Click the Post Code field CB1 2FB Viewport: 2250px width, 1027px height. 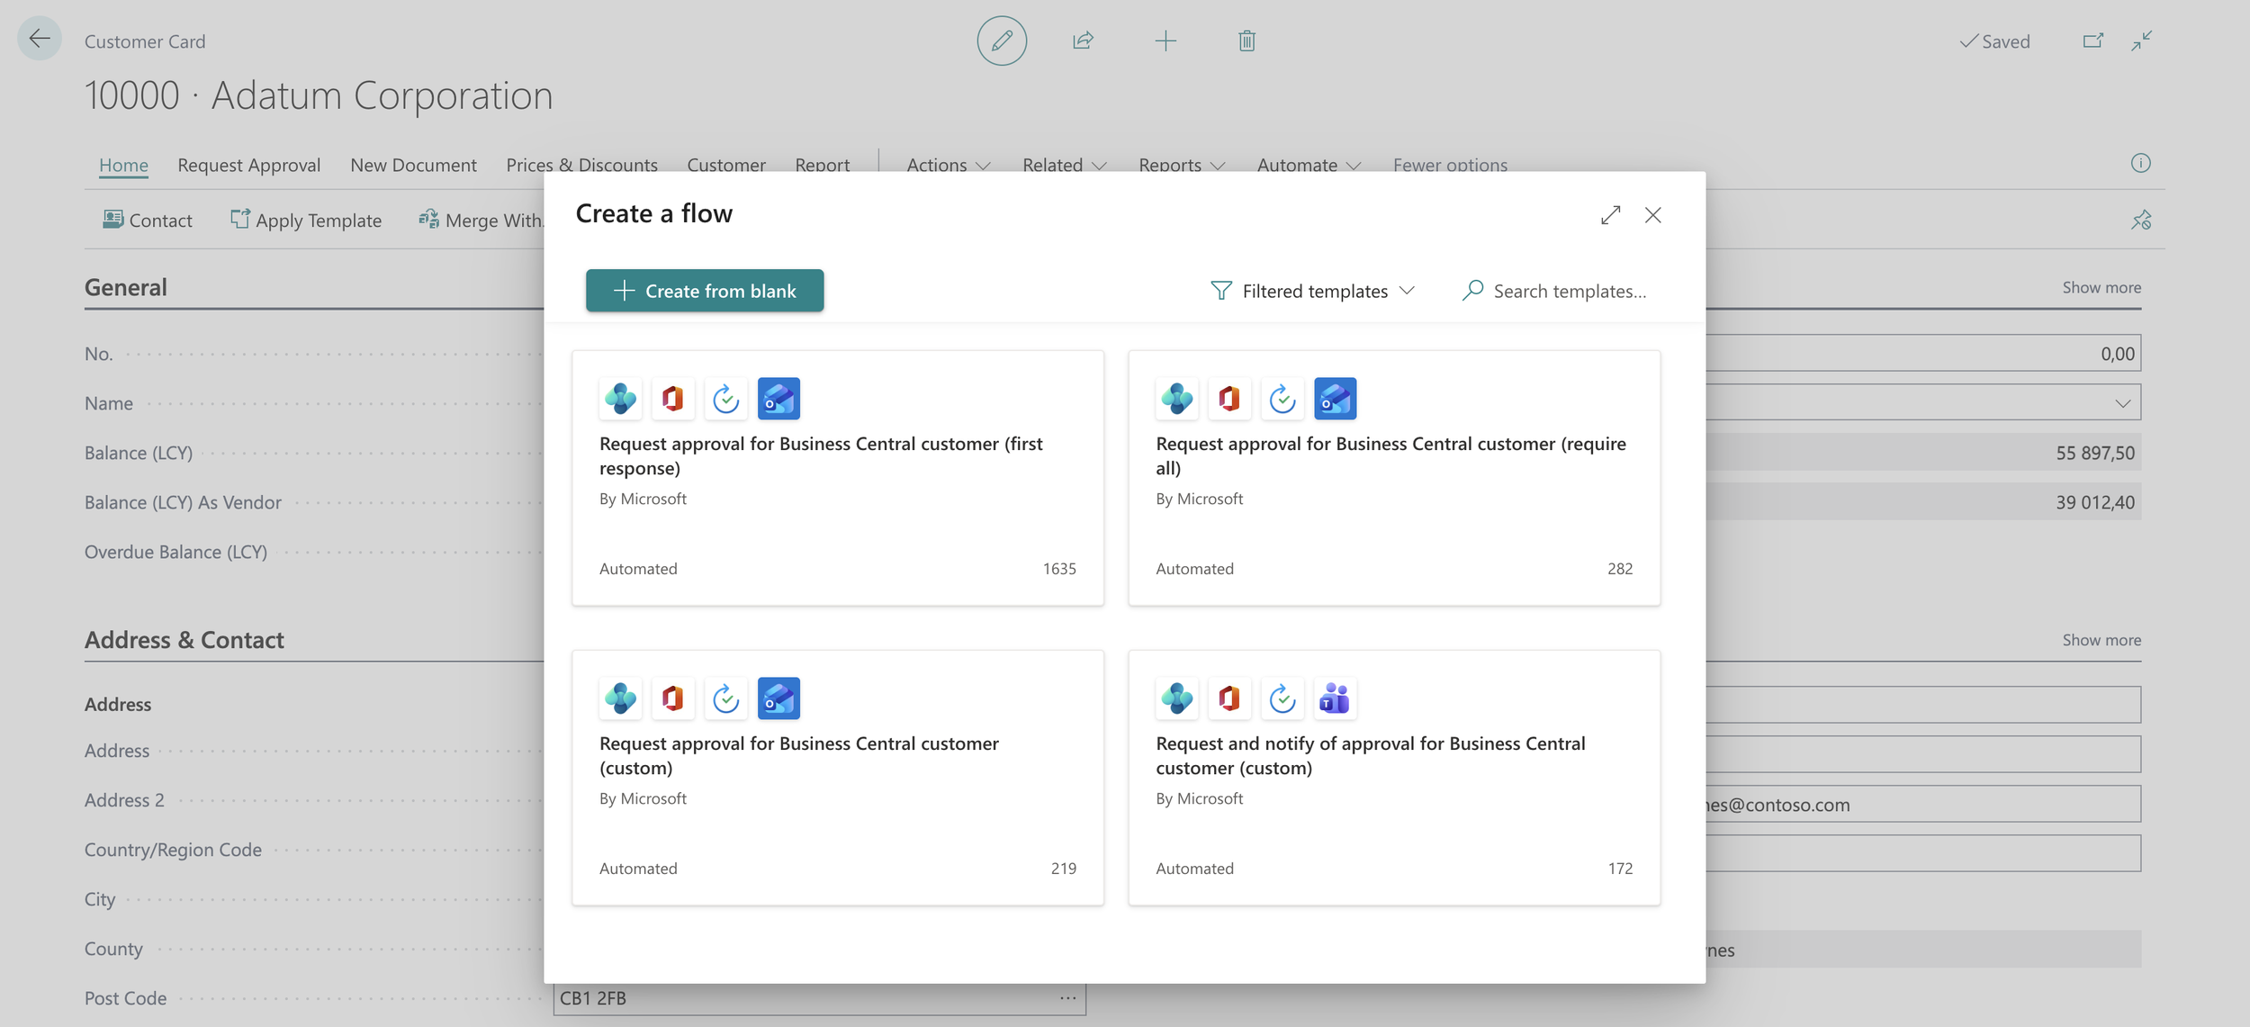(x=820, y=998)
